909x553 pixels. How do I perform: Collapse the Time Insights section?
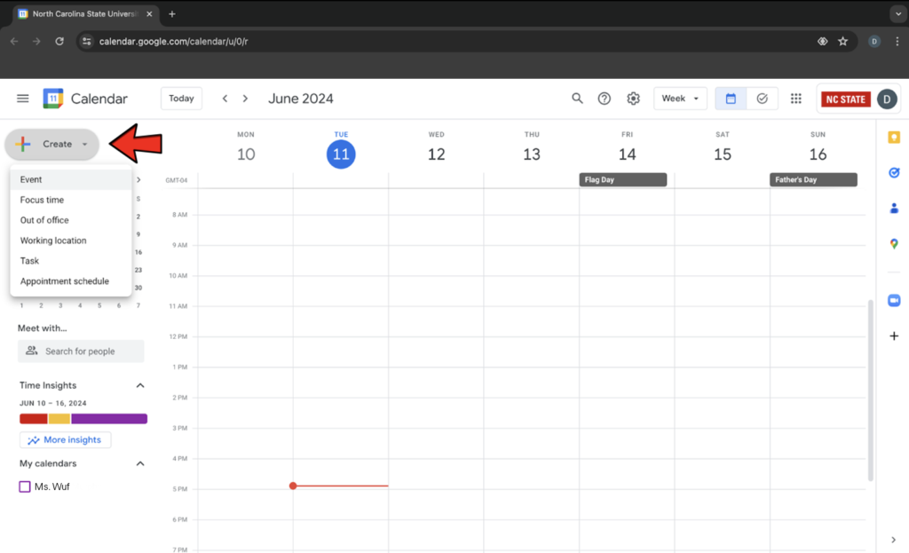(139, 385)
